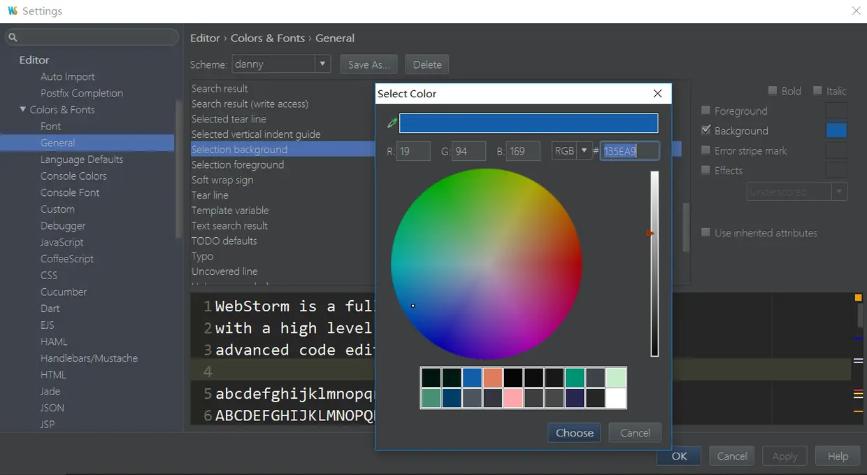This screenshot has height=475, width=867.
Task: Open Console Colors settings
Action: click(x=73, y=176)
